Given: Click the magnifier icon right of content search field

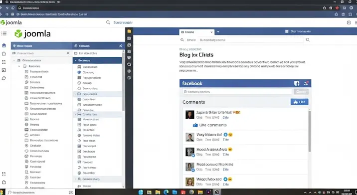Looking at the screenshot, I should point(308,40).
